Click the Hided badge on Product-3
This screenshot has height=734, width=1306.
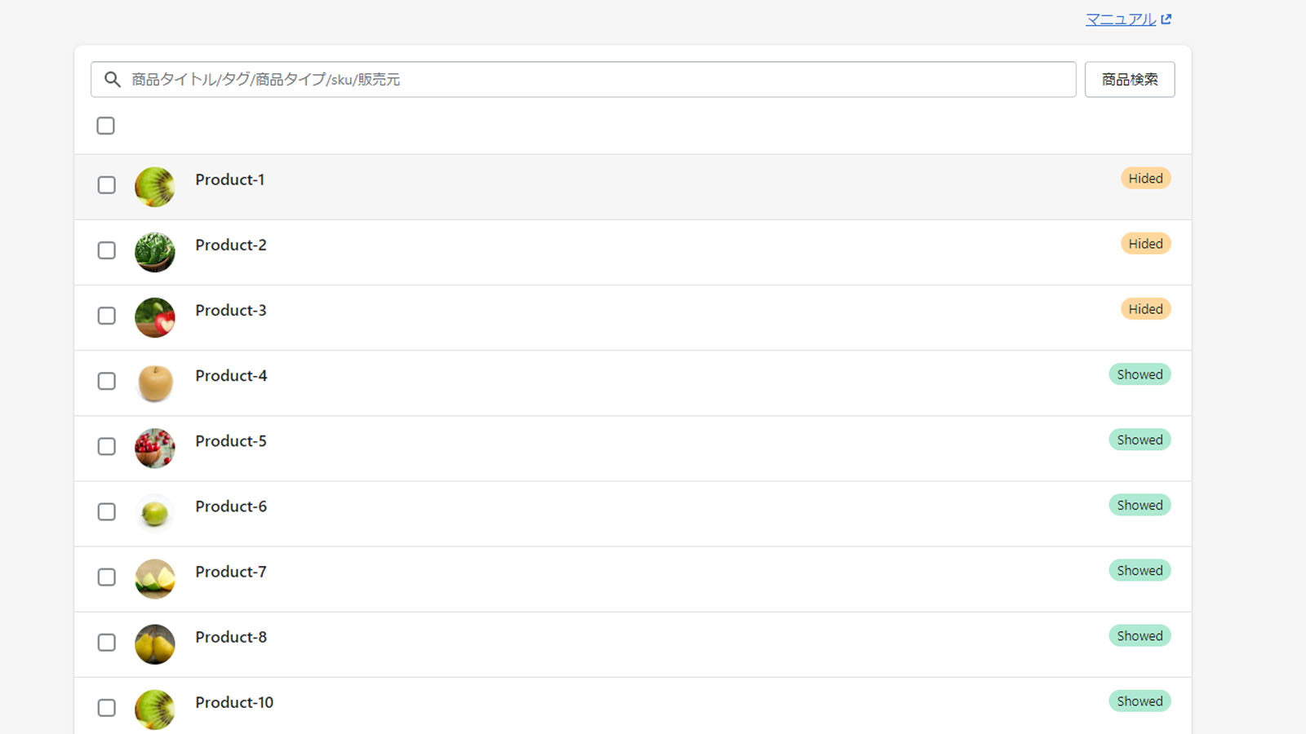1145,308
